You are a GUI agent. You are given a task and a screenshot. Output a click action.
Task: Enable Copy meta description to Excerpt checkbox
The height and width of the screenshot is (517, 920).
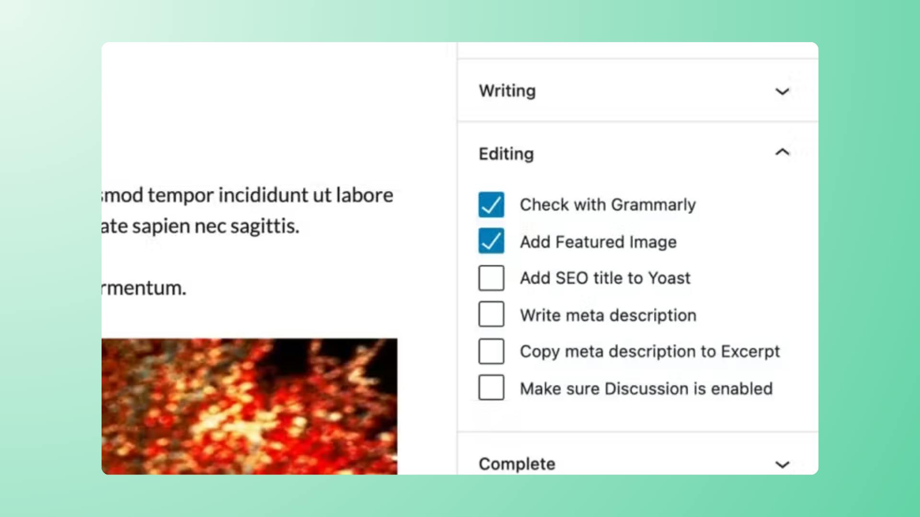pos(491,351)
